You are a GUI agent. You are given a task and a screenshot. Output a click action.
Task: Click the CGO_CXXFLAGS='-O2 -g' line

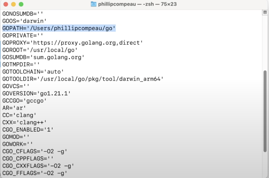[x=38, y=166]
